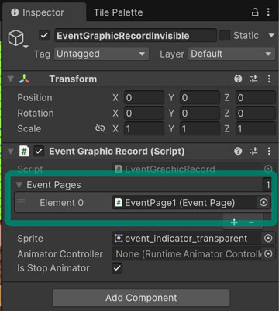Click the Scale Z field
This screenshot has width=279, height=311.
(x=256, y=128)
